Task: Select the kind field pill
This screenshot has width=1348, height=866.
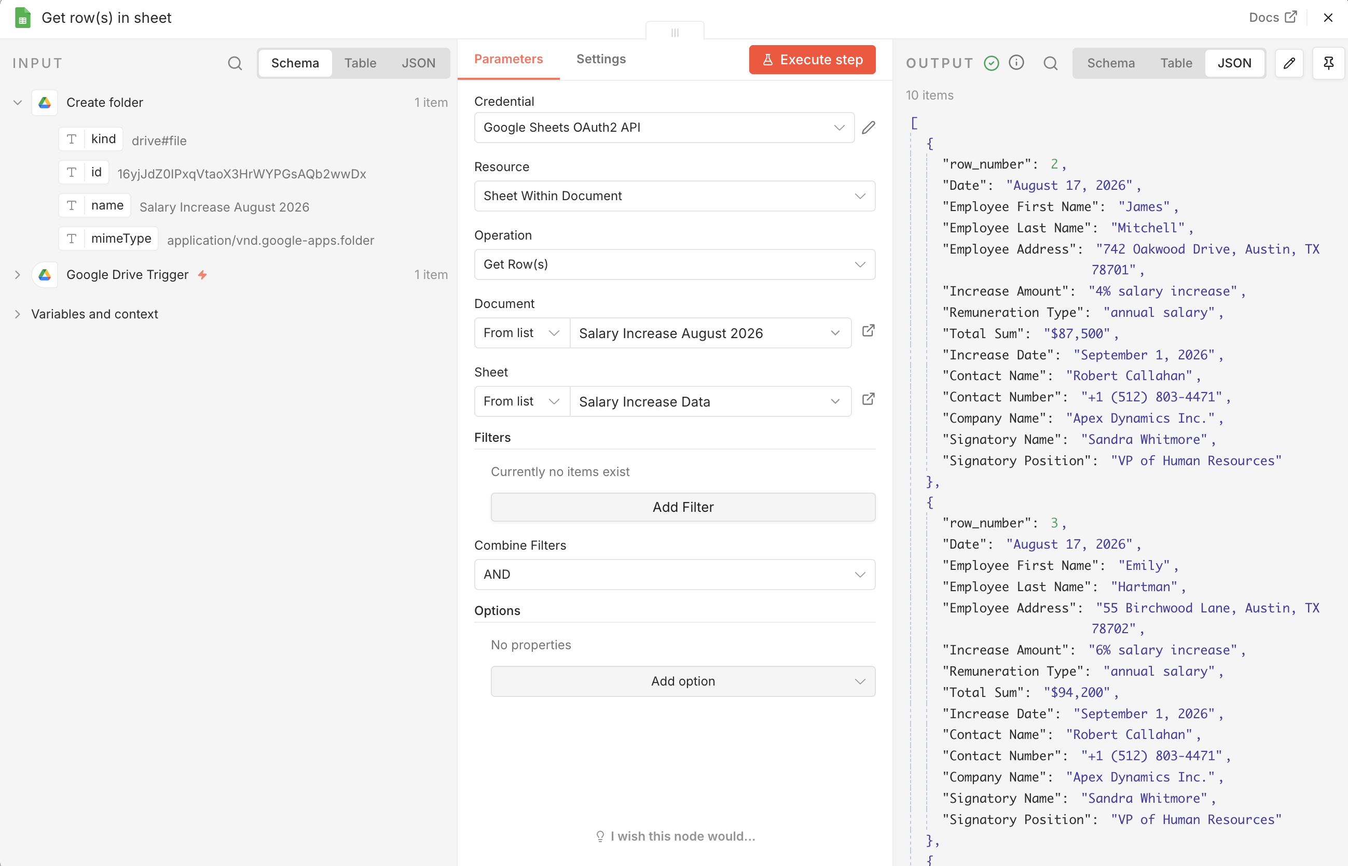Action: coord(91,139)
